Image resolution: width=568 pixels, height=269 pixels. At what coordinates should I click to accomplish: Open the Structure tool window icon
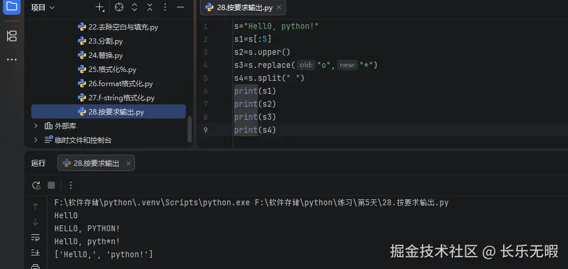(x=12, y=36)
